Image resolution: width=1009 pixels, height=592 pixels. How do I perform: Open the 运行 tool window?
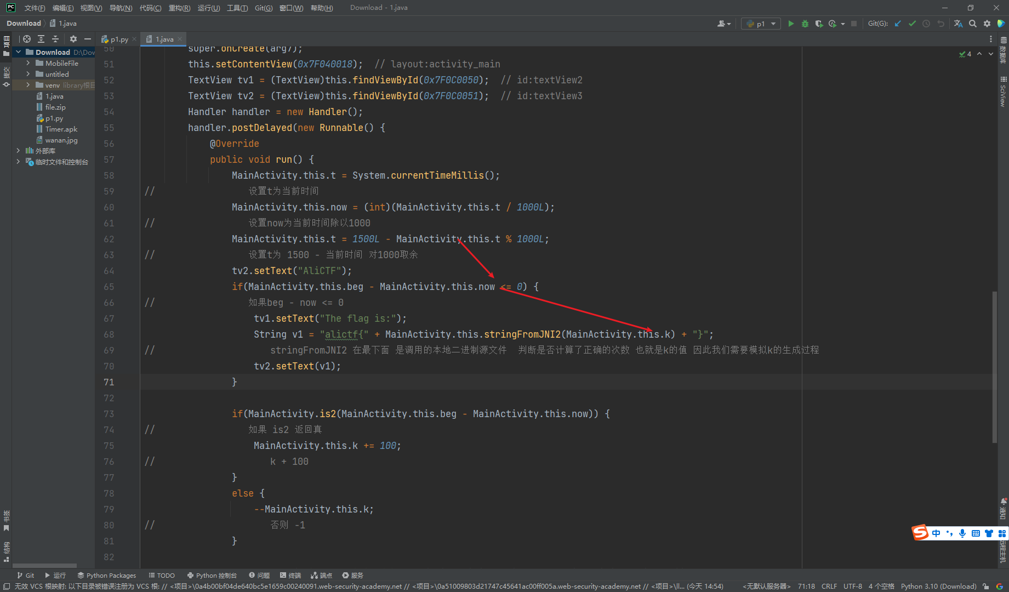coord(55,575)
